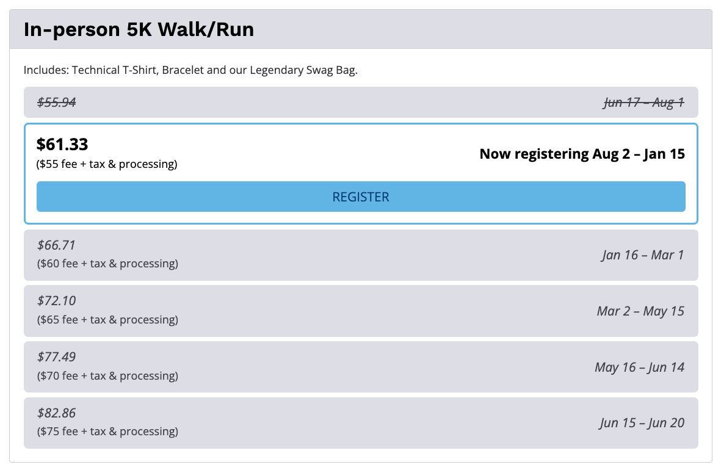Click the current $61.33 price
The width and height of the screenshot is (721, 470).
62,145
